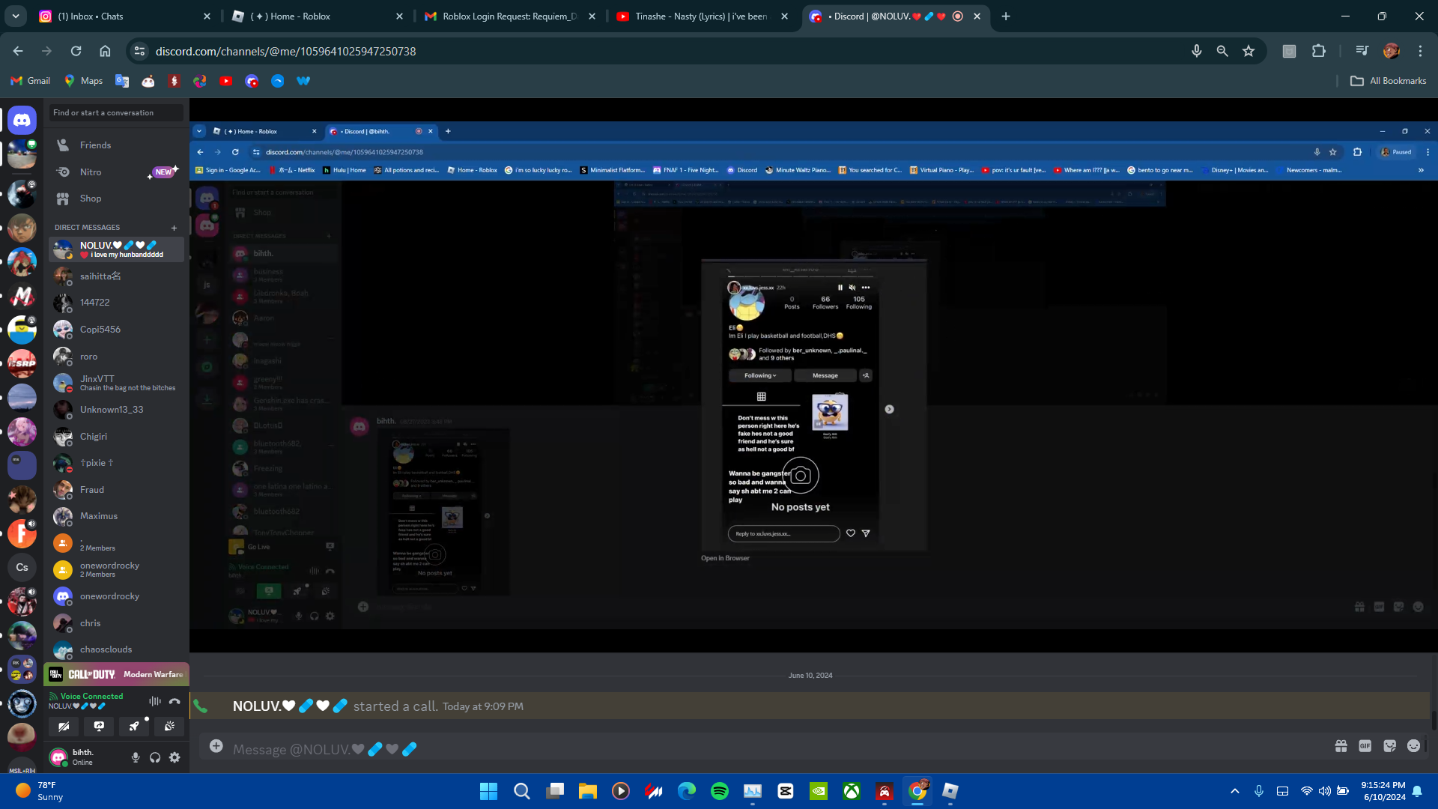Open Discord user settings gear
1438x809 pixels.
[175, 757]
